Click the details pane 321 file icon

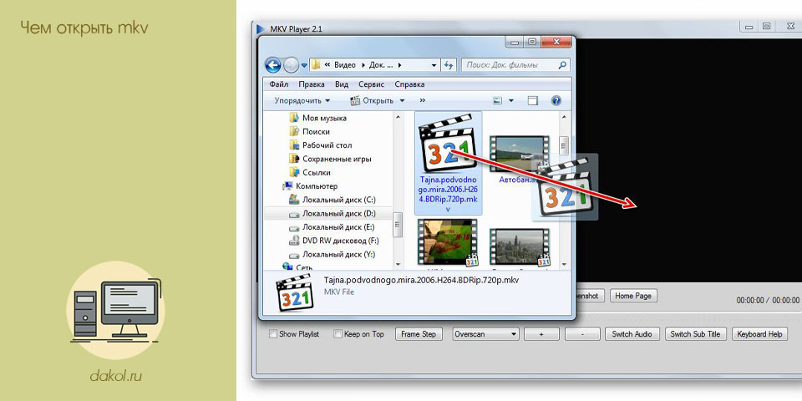pos(294,292)
